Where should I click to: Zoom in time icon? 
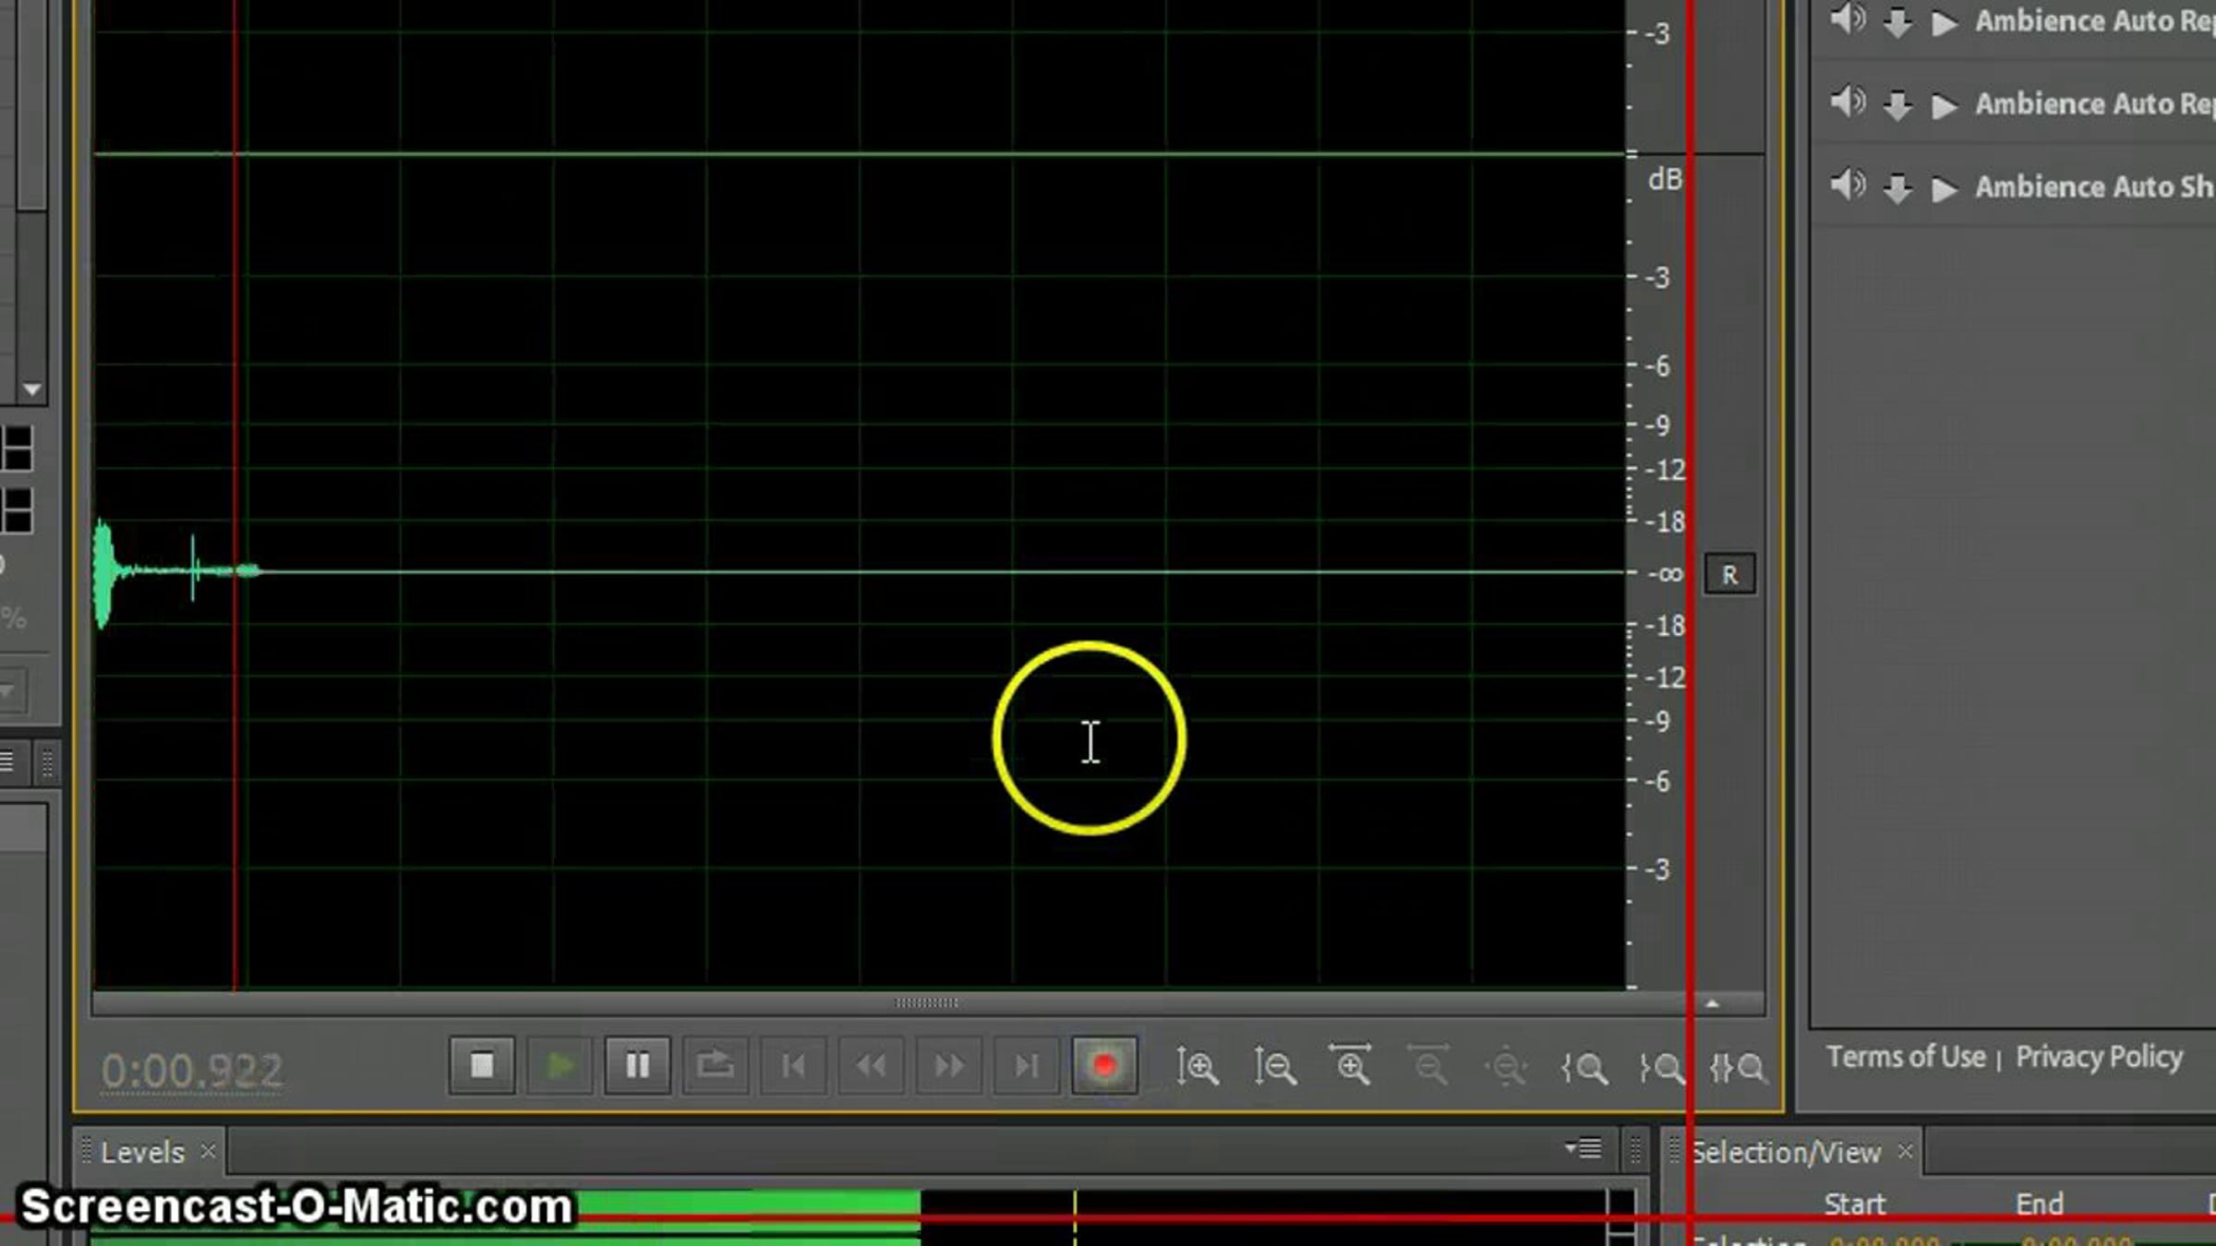[1351, 1066]
